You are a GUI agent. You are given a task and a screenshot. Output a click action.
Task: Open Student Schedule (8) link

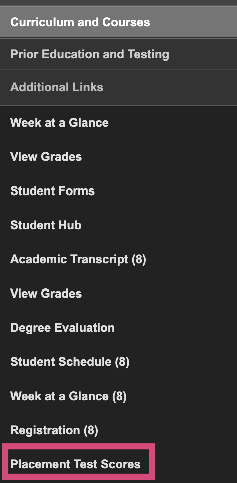pyautogui.click(x=70, y=362)
